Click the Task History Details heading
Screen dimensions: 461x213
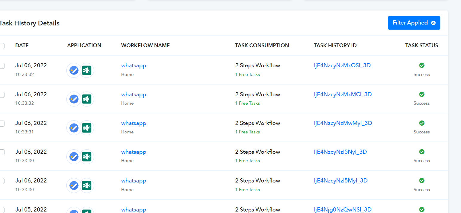coord(30,23)
